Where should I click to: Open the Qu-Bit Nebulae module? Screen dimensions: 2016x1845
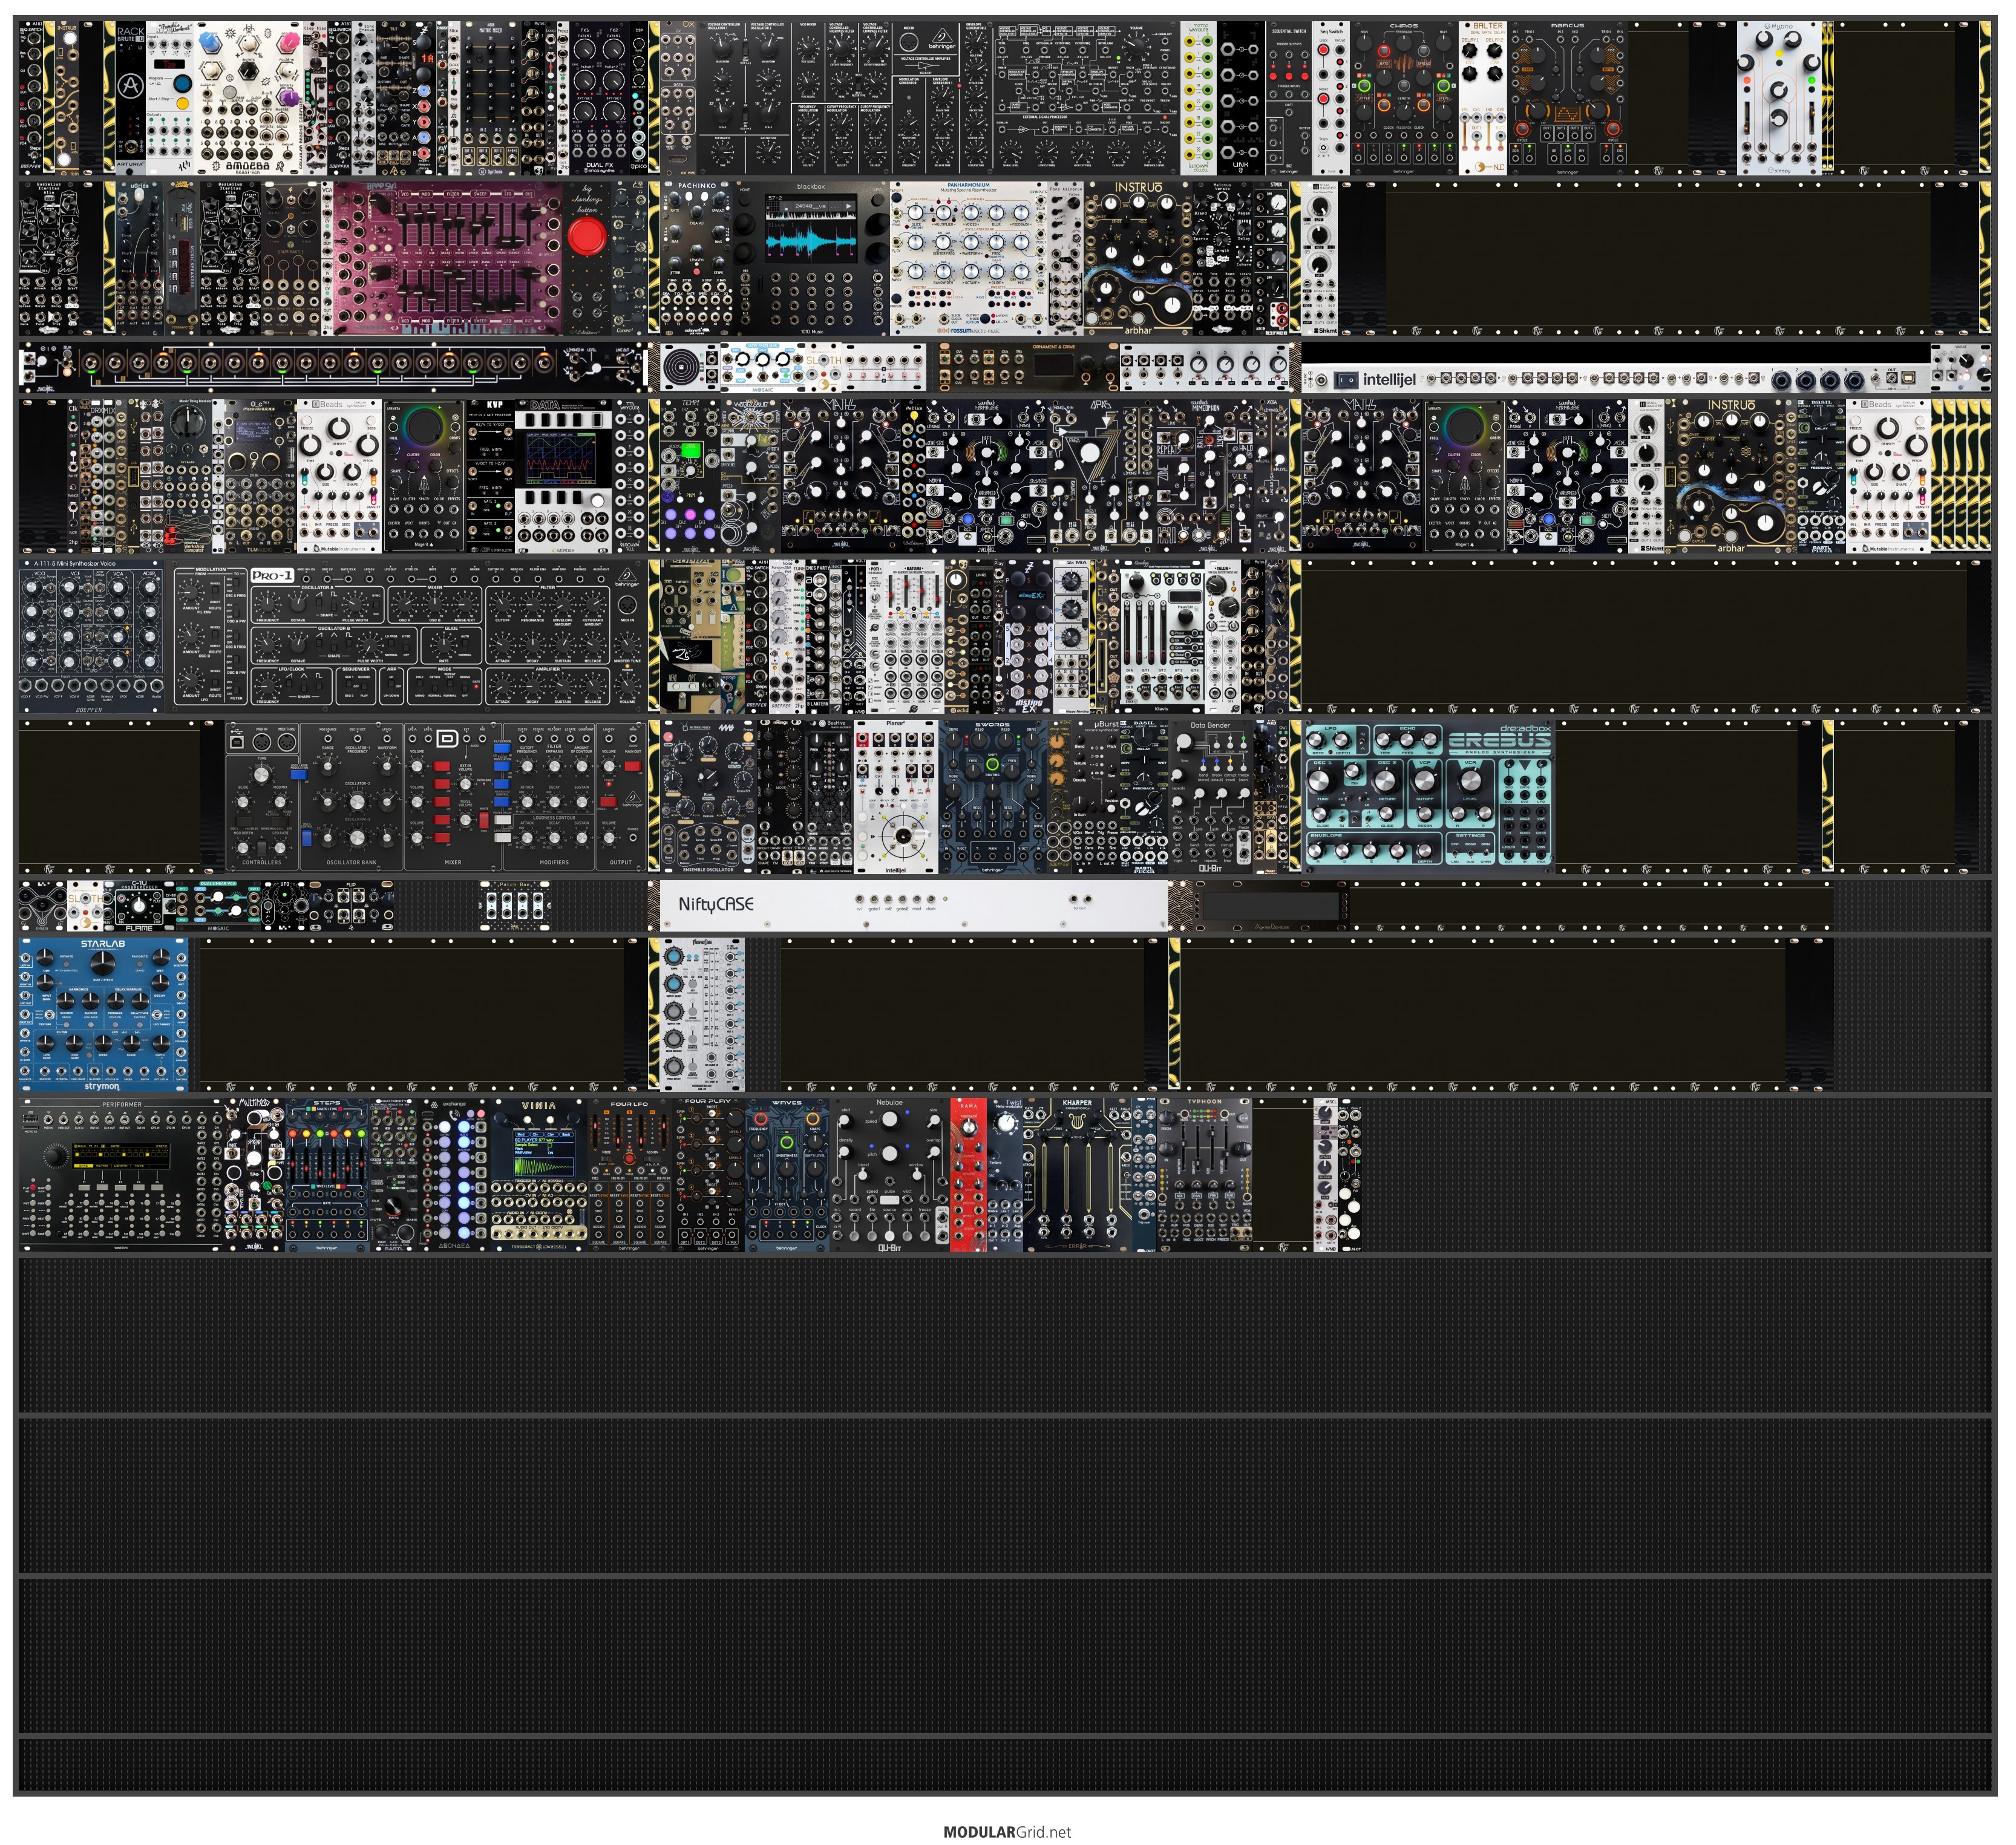coord(889,1175)
